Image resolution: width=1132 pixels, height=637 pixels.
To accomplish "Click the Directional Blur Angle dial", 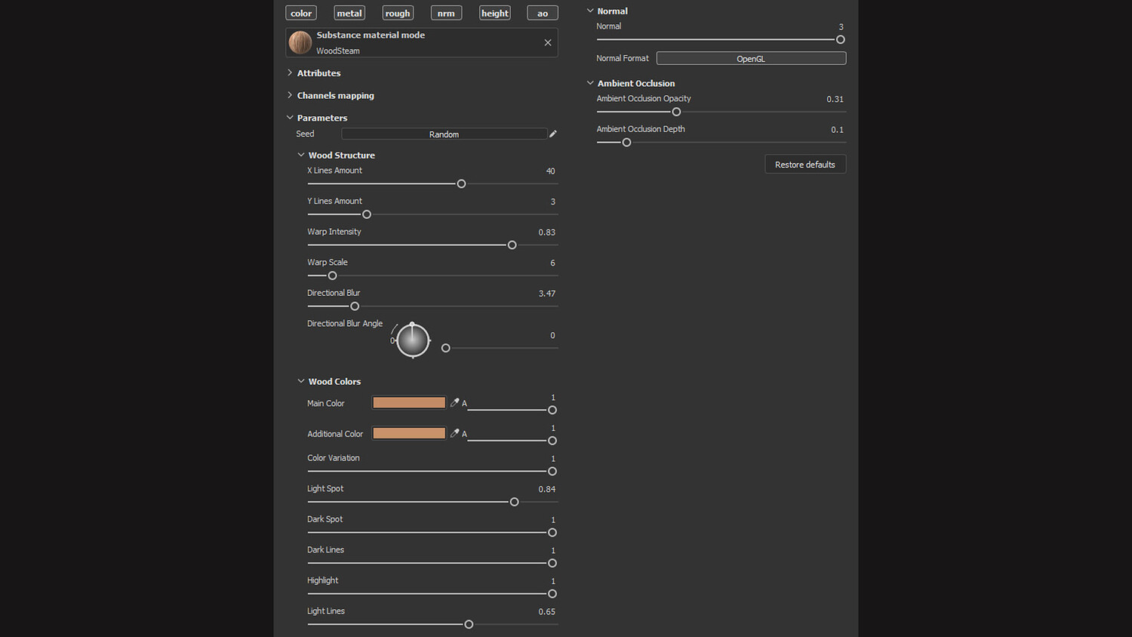I will (413, 340).
